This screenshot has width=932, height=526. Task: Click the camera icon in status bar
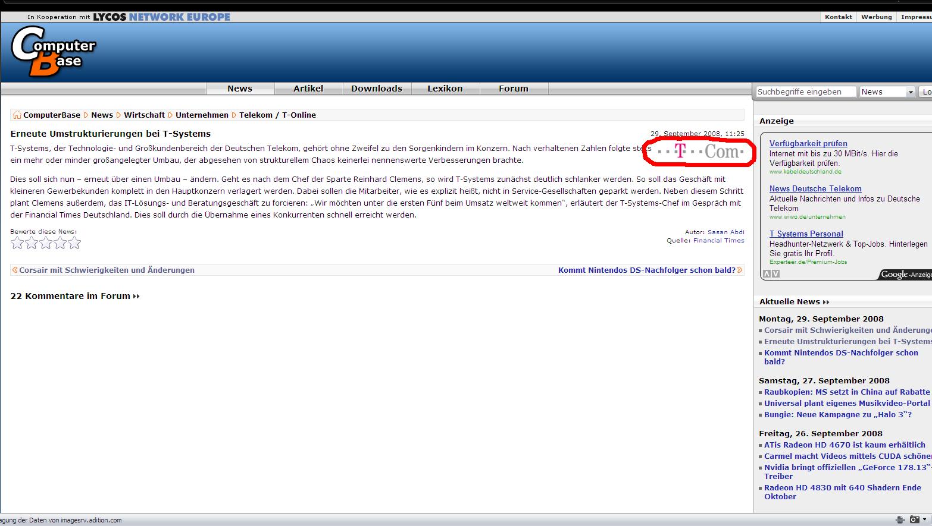point(914,519)
